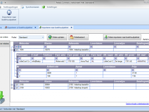
Task: Click the globe icon on Orders ophalen
Action: click(x=50, y=37)
